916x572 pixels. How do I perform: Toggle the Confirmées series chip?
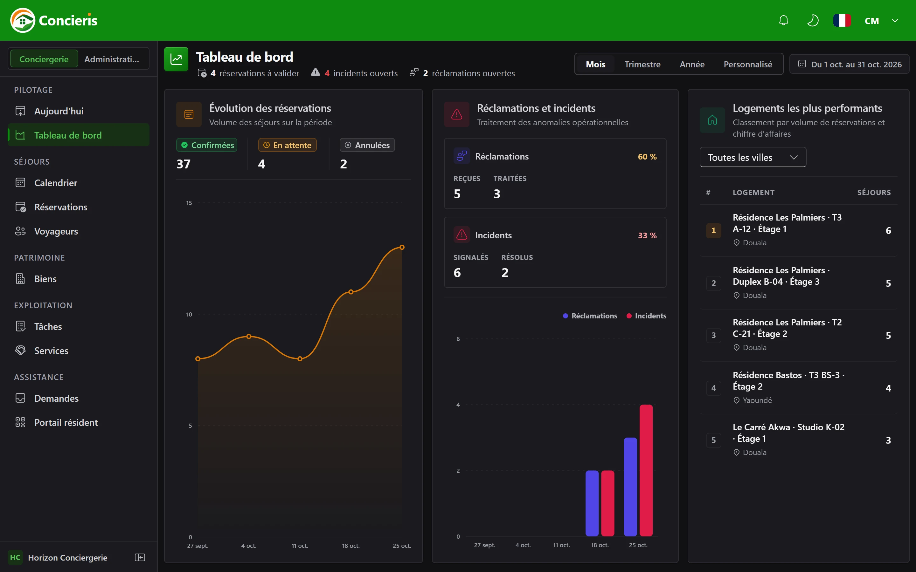click(207, 145)
